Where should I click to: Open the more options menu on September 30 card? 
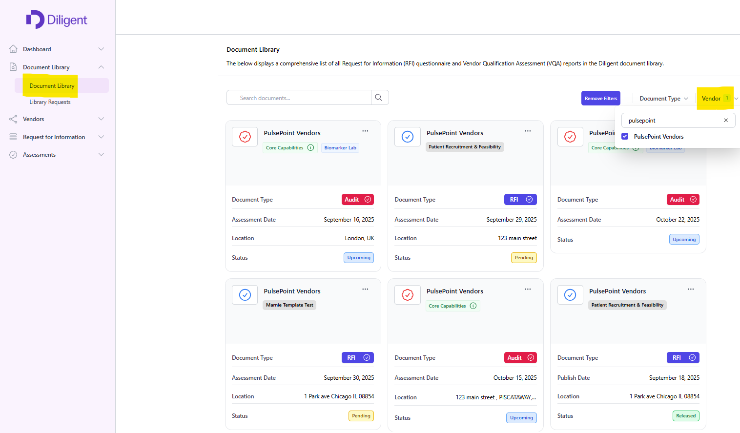365,289
